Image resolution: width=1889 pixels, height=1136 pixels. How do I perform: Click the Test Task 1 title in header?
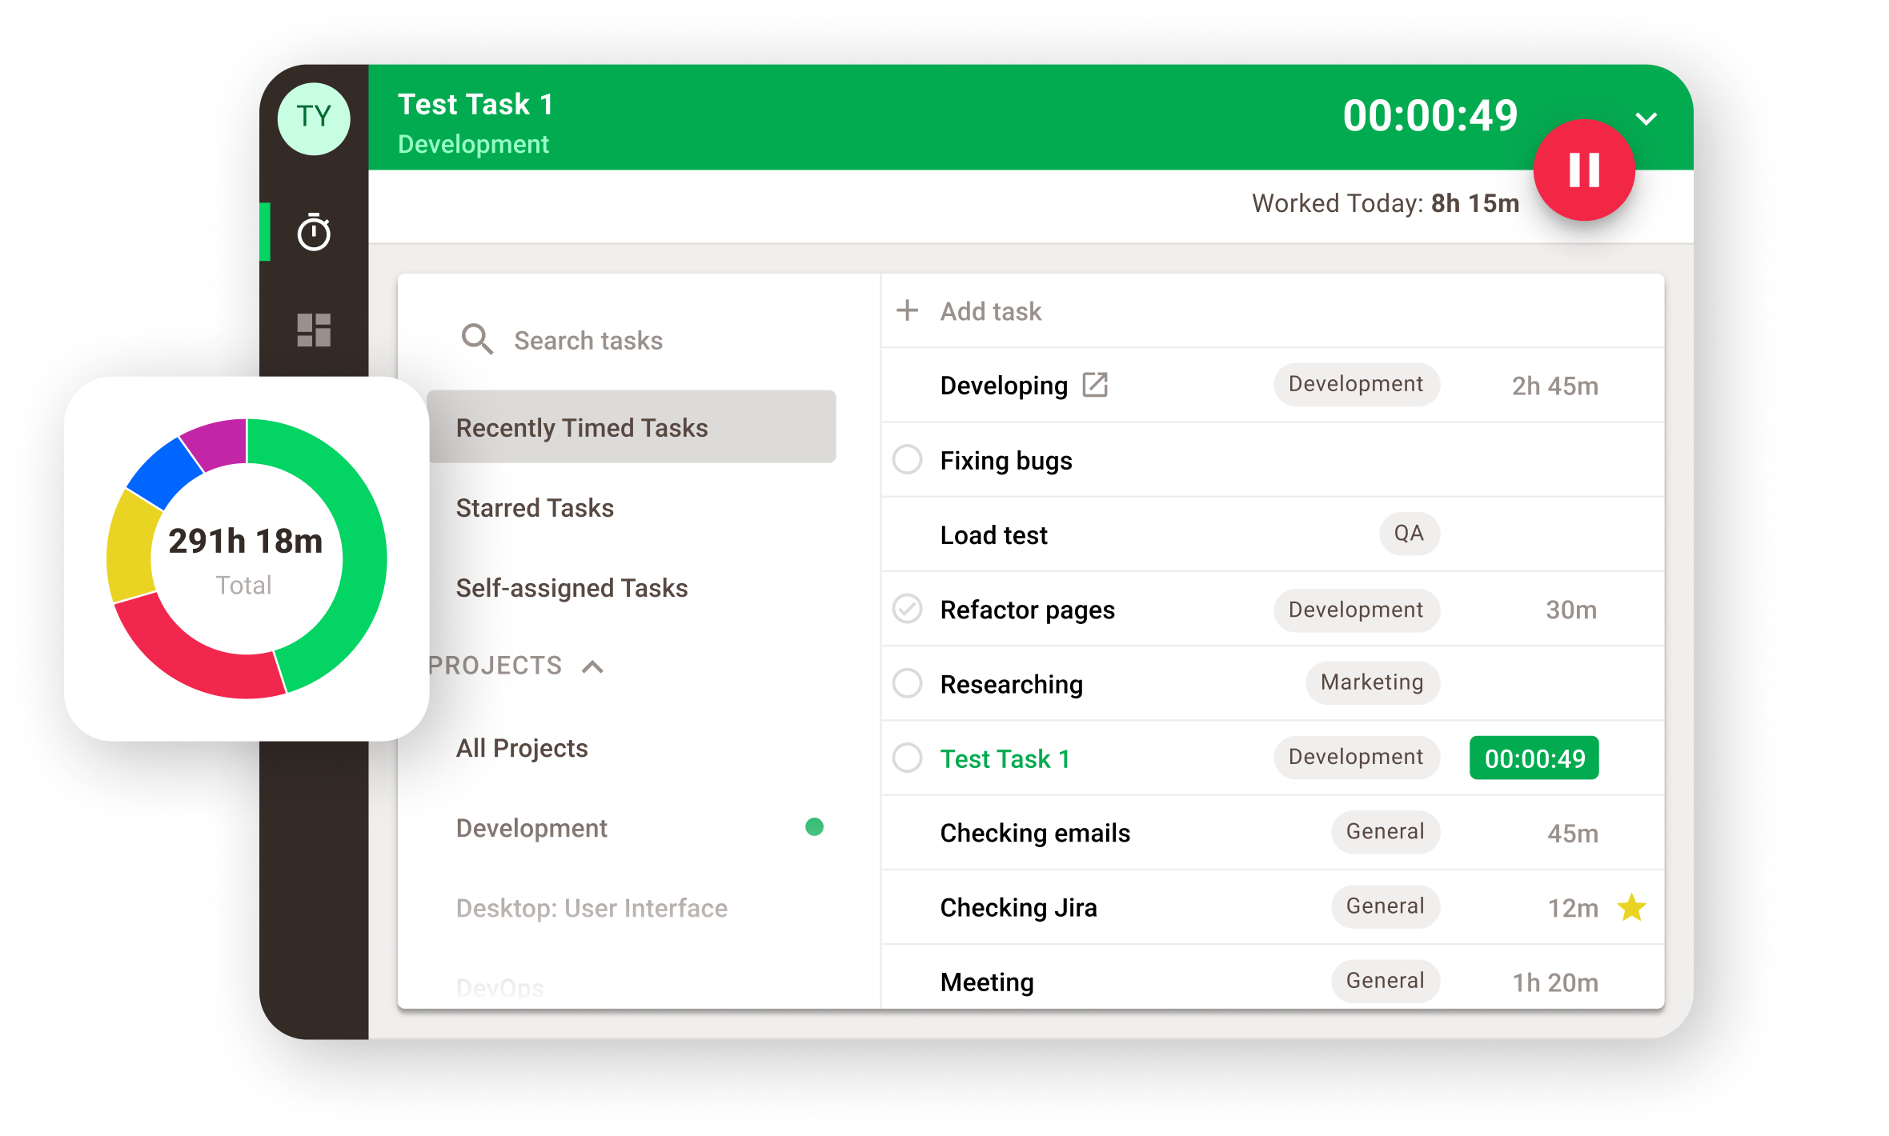pyautogui.click(x=475, y=105)
